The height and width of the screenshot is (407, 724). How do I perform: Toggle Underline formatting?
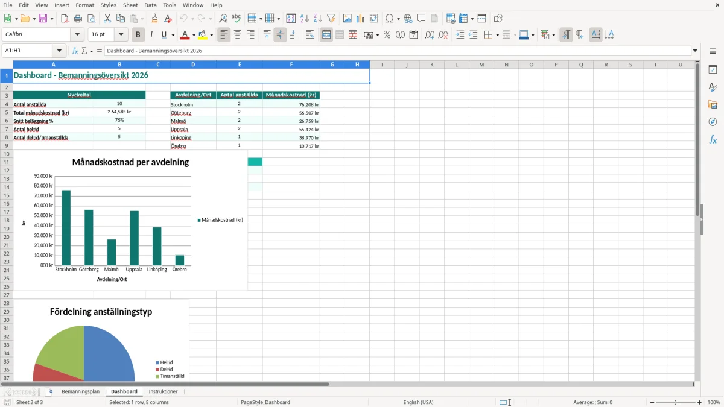click(164, 35)
